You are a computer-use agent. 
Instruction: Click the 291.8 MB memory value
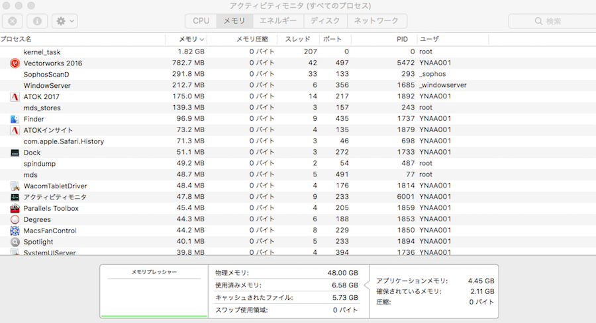click(x=188, y=74)
